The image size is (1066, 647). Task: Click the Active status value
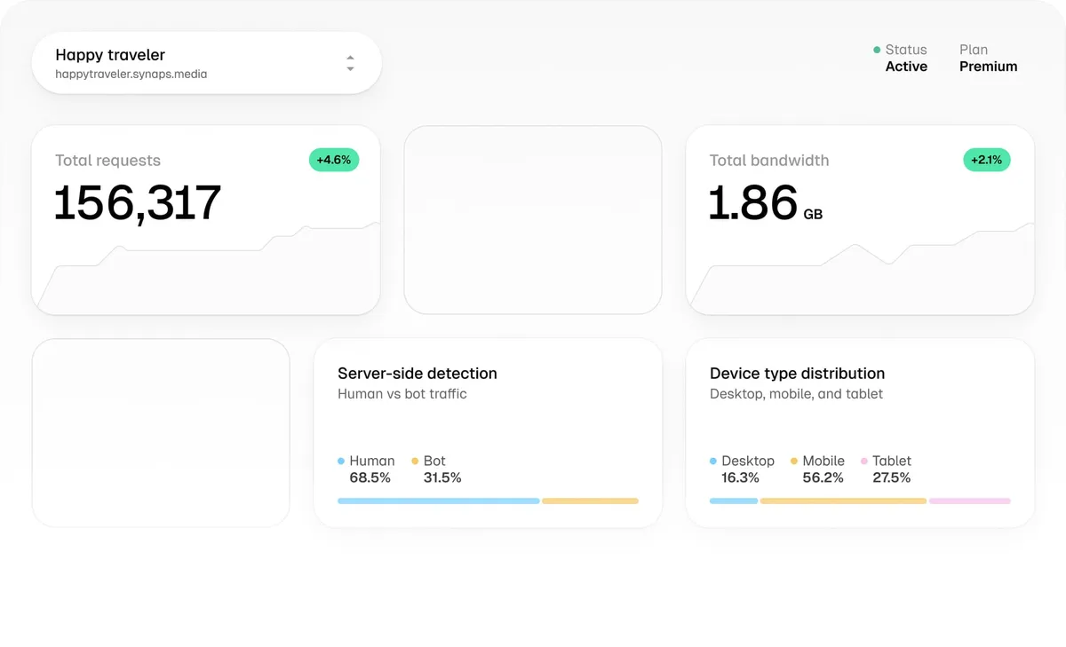[x=906, y=67]
